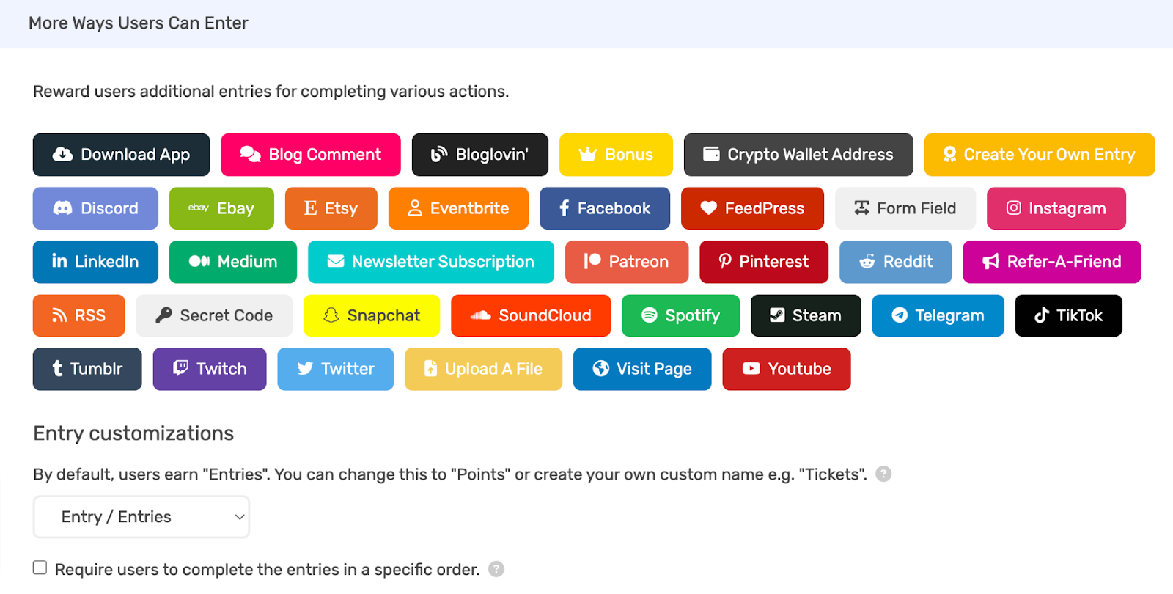Viewport: 1173px width, 594px height.
Task: Click the Facebook f icon
Action: click(x=565, y=208)
